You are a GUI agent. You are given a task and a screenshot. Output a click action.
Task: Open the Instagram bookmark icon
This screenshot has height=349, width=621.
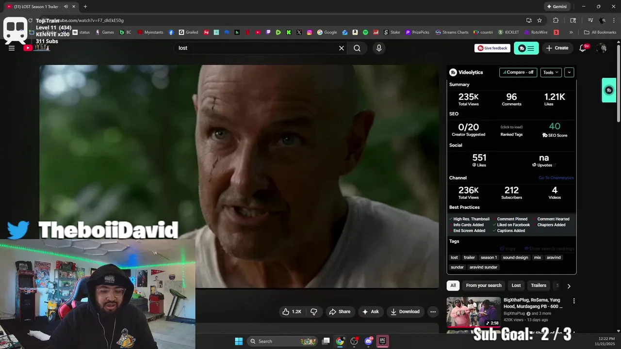pos(310,32)
